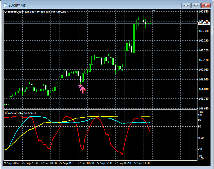214x169 pixels.
Task: Click the EURJPY,M5 title bar text
Action: (17, 6)
